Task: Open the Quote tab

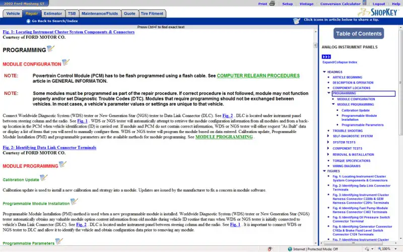Action: [x=129, y=14]
